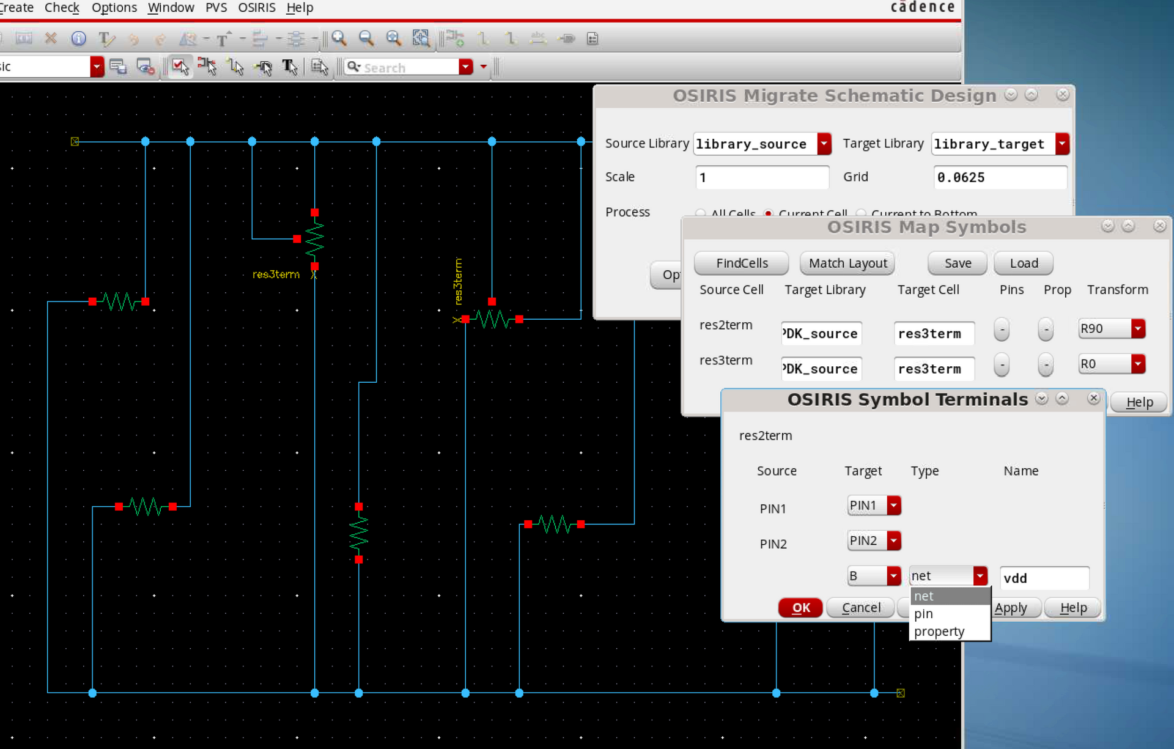Click the FindCells button

coord(742,264)
